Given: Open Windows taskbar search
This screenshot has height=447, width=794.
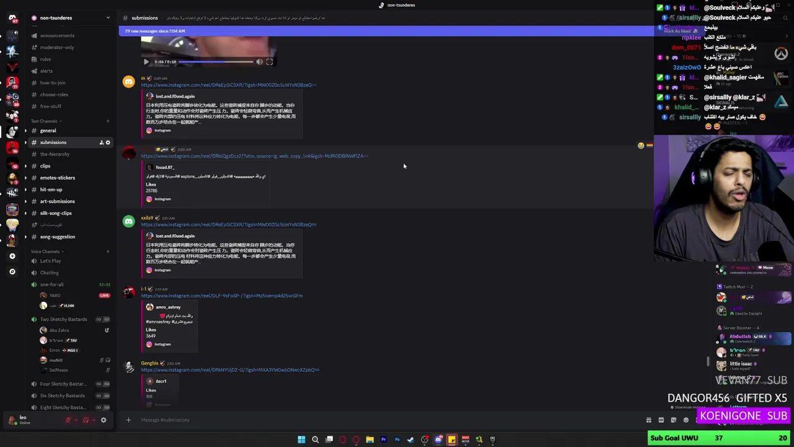Looking at the screenshot, I should pos(315,440).
